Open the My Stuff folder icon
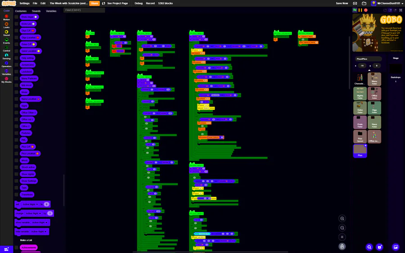This screenshot has width=405, height=253. (x=364, y=3)
